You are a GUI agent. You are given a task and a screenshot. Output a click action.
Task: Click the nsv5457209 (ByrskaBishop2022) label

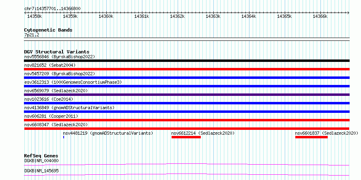tap(60, 74)
